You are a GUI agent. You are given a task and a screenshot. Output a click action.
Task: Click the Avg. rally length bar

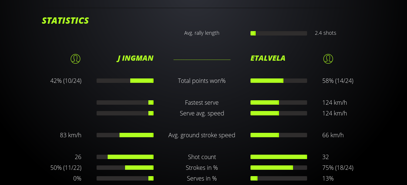(279, 33)
